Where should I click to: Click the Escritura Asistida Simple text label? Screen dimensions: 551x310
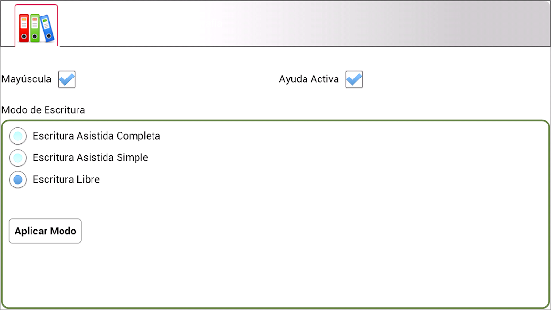[x=91, y=157]
